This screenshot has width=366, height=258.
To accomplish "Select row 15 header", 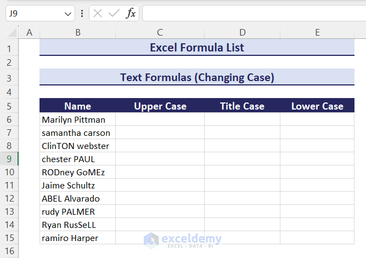I will point(9,238).
